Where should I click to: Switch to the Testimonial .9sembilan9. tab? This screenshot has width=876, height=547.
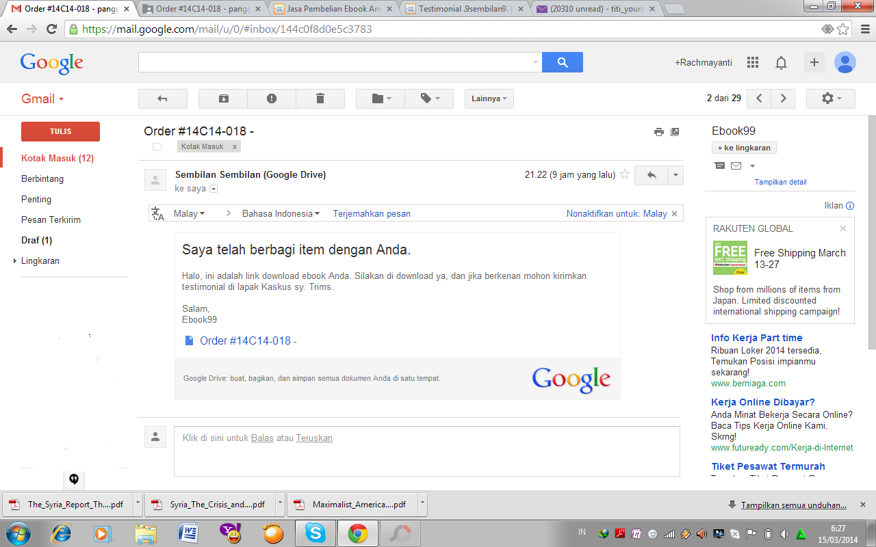point(464,9)
